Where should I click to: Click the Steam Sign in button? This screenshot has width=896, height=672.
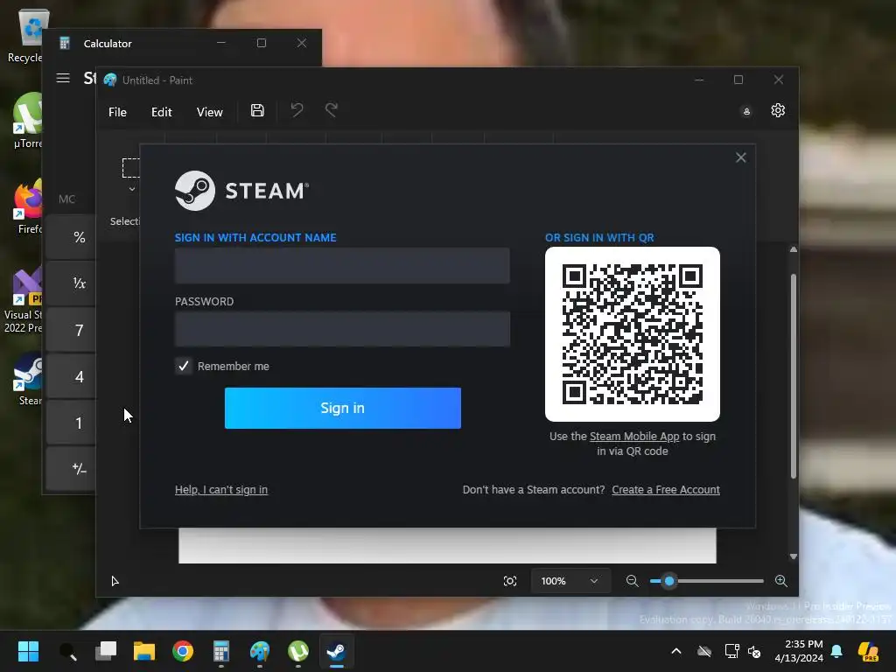click(x=343, y=408)
